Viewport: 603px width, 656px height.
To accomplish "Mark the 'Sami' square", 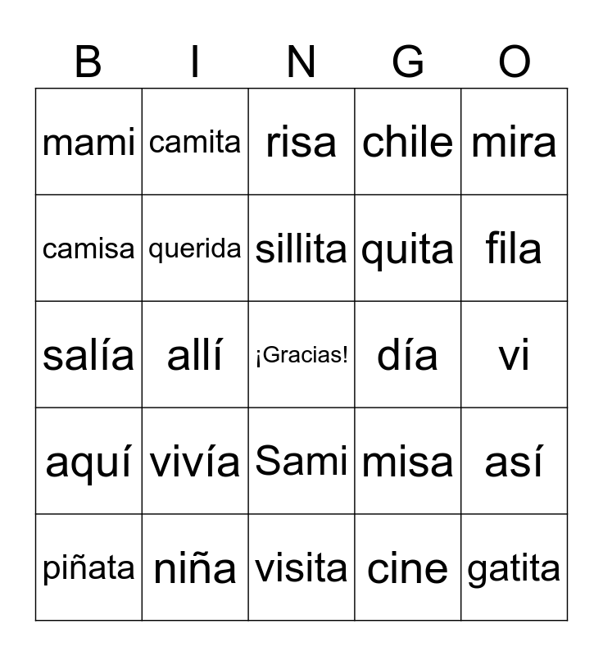I will point(301,462).
